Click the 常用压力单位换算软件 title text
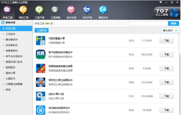The height and width of the screenshot is (115, 181). 61,80
